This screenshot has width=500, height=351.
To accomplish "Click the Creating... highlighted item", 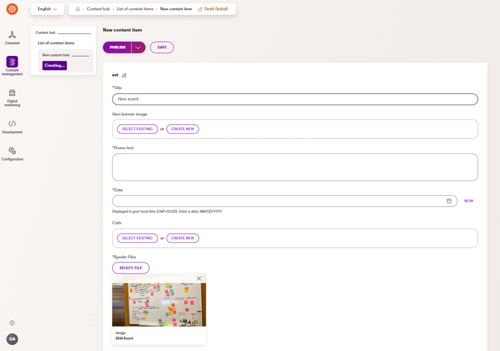I will [55, 66].
